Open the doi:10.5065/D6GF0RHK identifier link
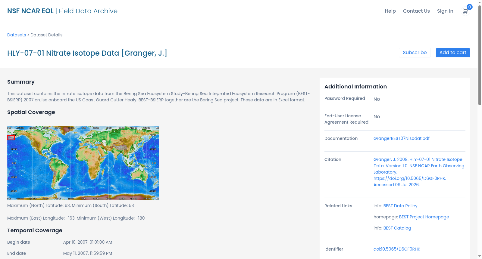The height and width of the screenshot is (259, 482). (x=397, y=249)
